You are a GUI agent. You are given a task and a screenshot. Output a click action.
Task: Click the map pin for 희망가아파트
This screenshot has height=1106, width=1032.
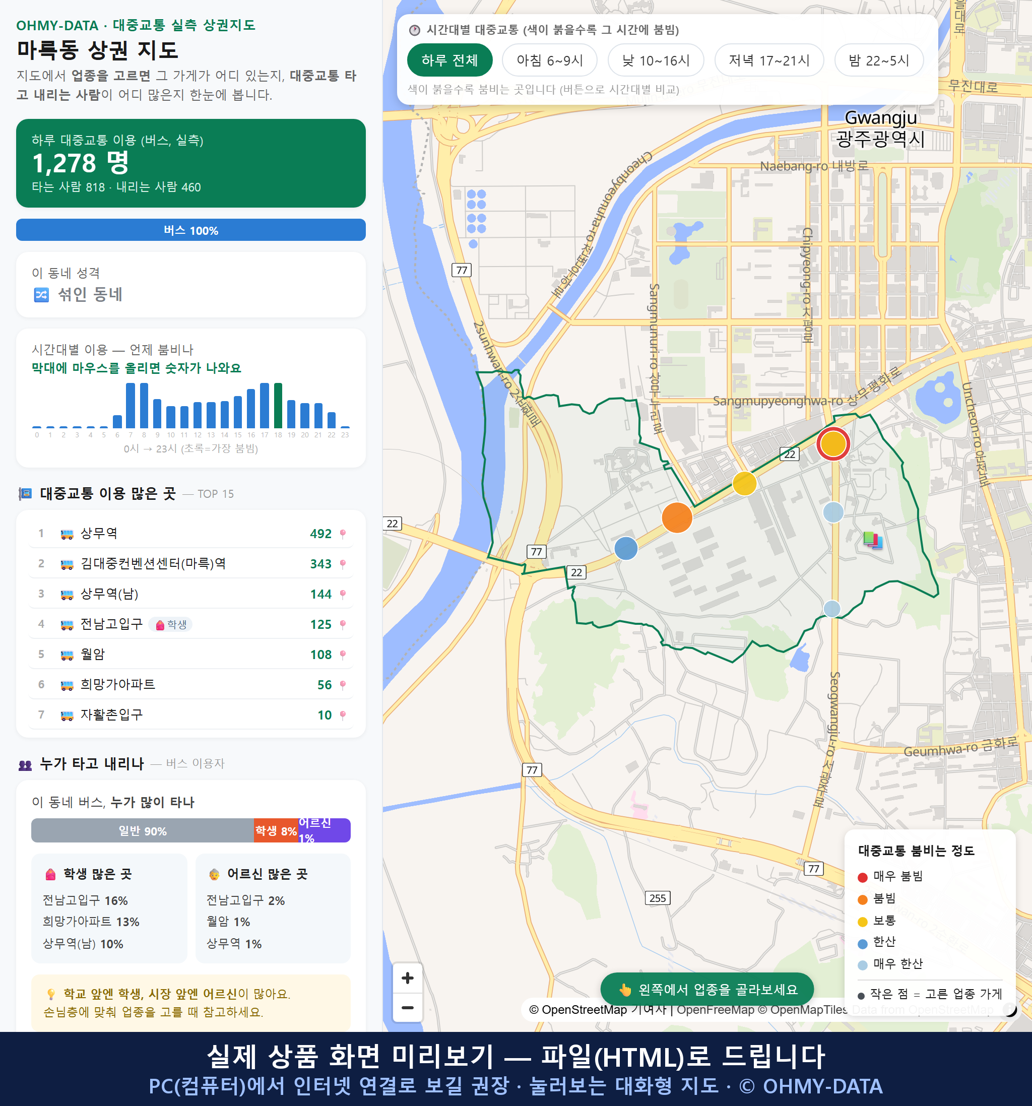coord(343,685)
